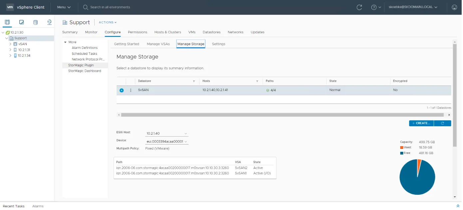Image resolution: width=463 pixels, height=210 pixels.
Task: Click the right vertical page scrollbar
Action: coord(455,95)
